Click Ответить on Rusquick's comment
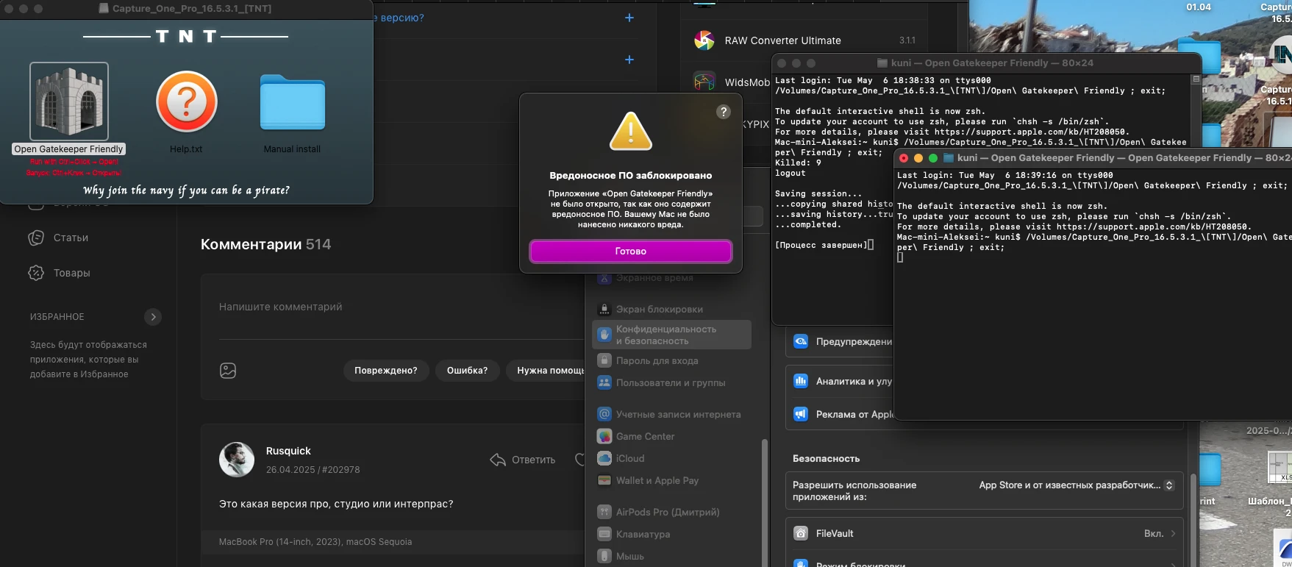Image resolution: width=1292 pixels, height=567 pixels. [x=523, y=460]
